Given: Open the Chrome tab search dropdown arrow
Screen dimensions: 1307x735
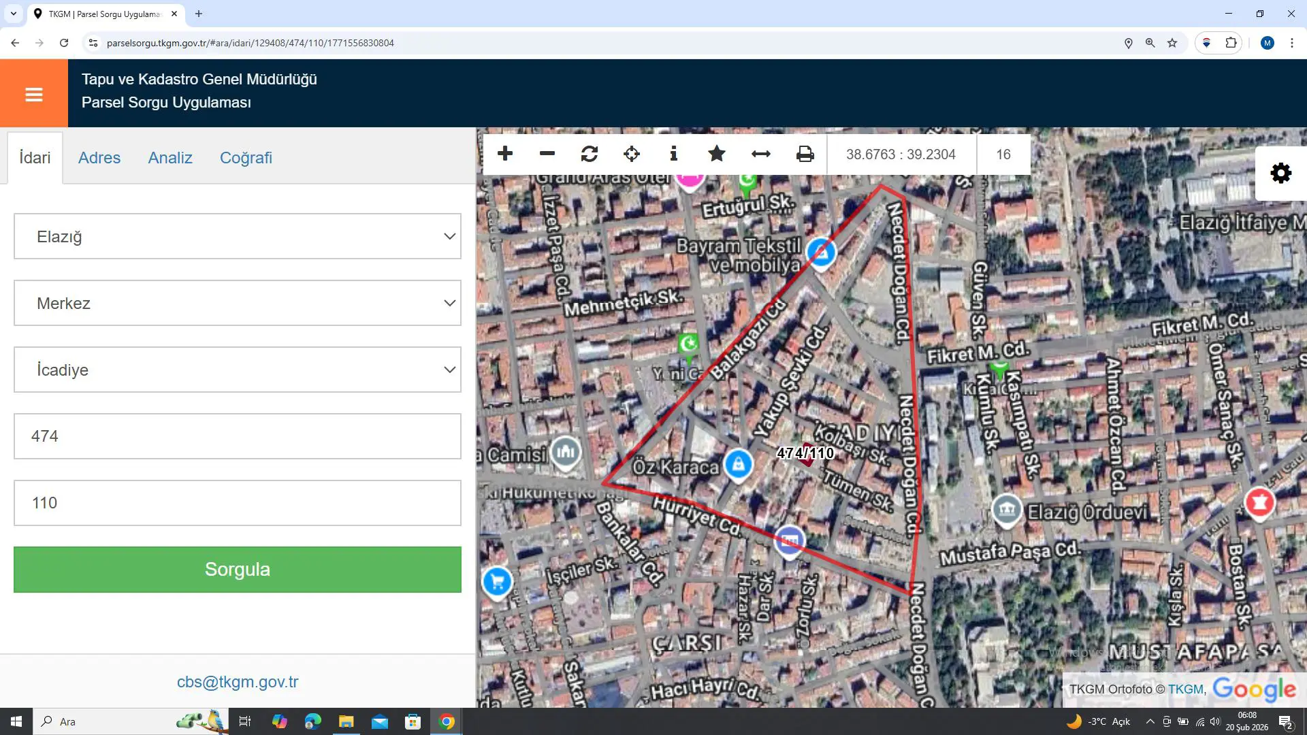Looking at the screenshot, I should point(13,14).
